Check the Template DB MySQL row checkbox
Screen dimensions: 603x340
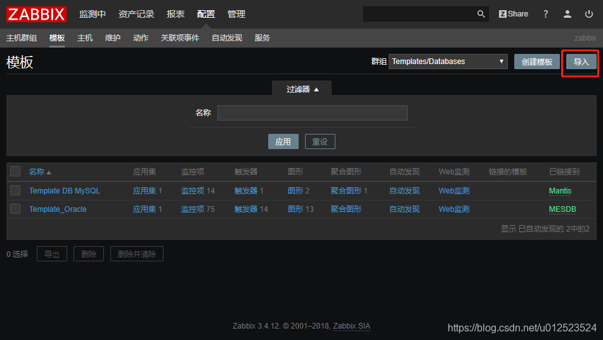[x=15, y=190]
